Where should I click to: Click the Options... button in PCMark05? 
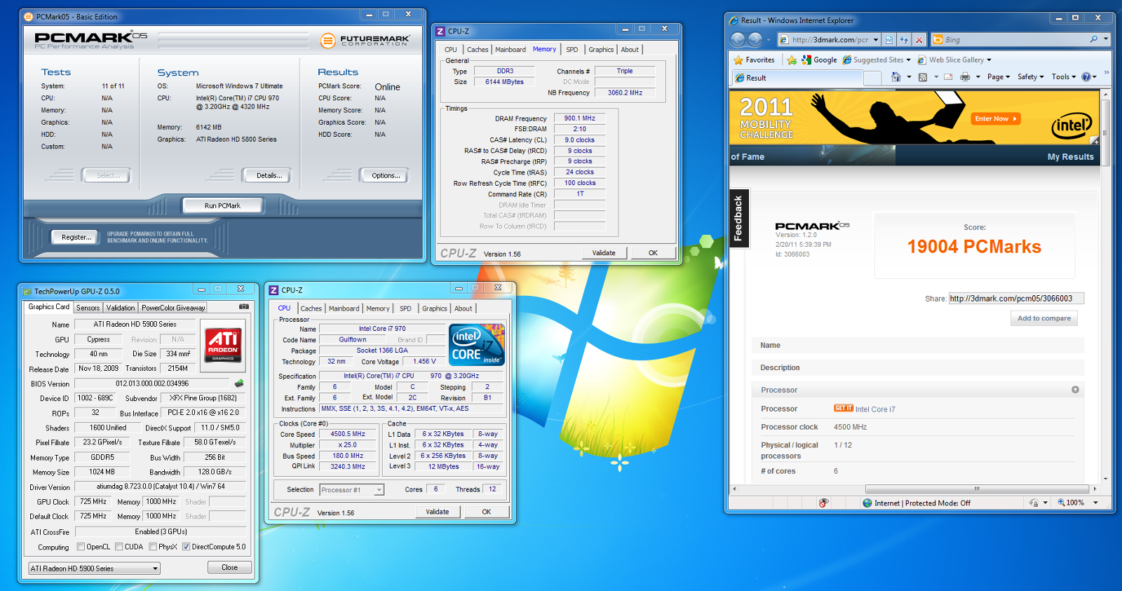point(386,175)
